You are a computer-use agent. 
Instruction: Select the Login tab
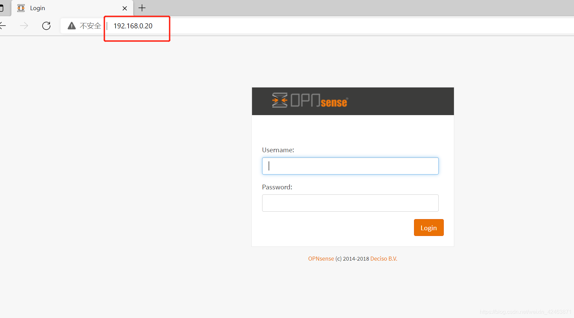[72, 8]
